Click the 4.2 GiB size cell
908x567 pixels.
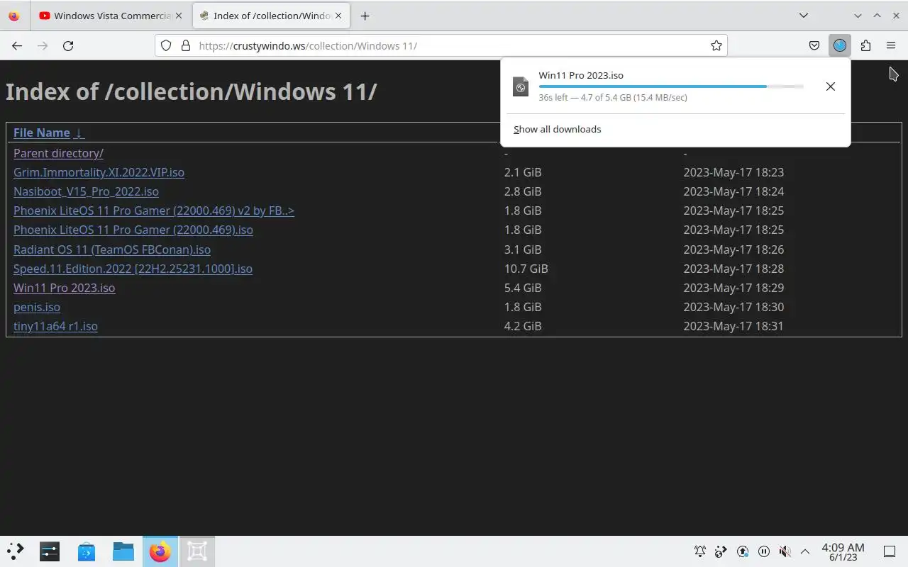coord(523,326)
